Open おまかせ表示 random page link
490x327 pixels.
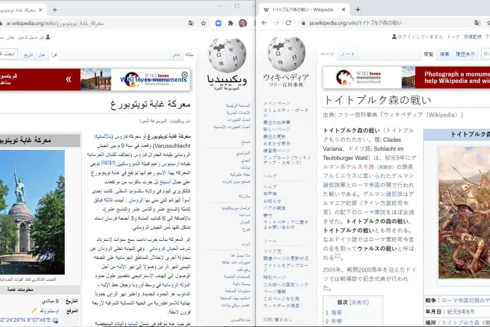277,144
